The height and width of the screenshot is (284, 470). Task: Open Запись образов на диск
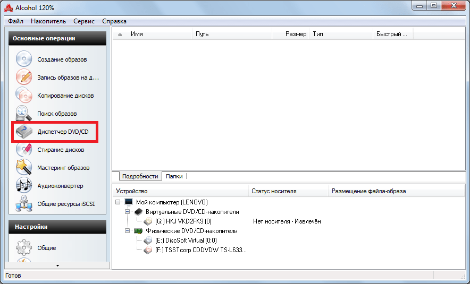[68, 77]
